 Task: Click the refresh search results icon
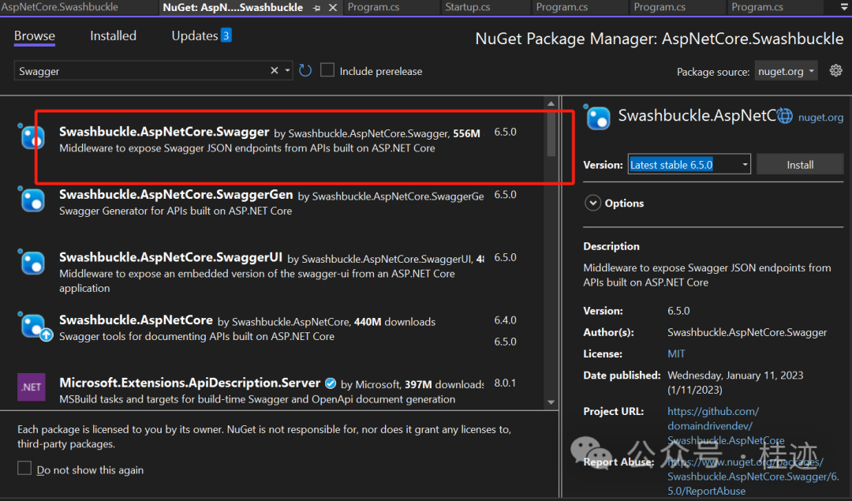(x=305, y=71)
